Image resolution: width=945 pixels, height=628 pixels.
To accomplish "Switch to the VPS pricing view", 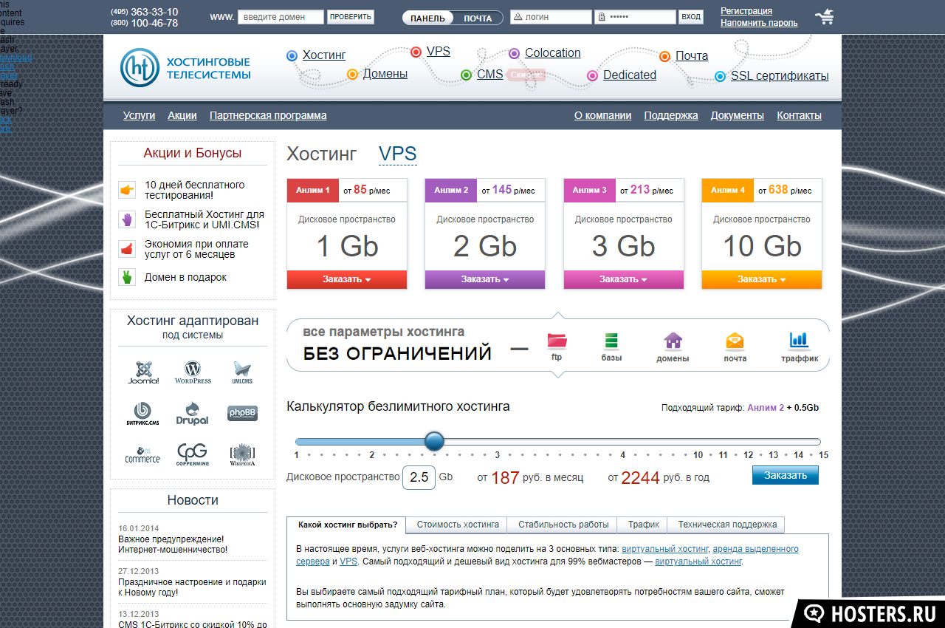I will click(397, 154).
